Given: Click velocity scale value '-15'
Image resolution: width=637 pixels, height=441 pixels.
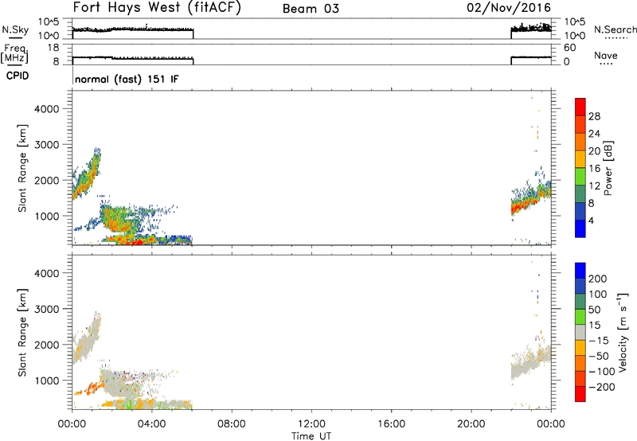Looking at the screenshot, I should click(599, 341).
